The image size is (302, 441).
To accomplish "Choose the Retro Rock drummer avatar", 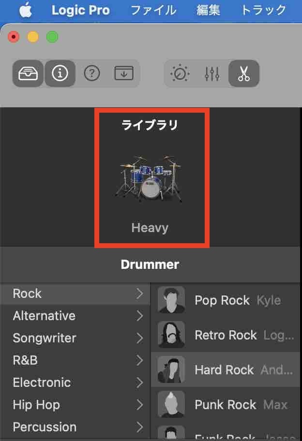I will [171, 335].
